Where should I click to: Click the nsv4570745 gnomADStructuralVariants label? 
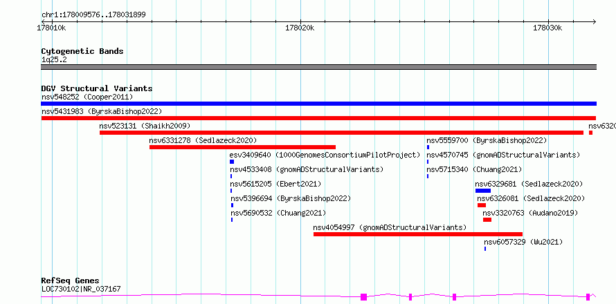point(503,155)
